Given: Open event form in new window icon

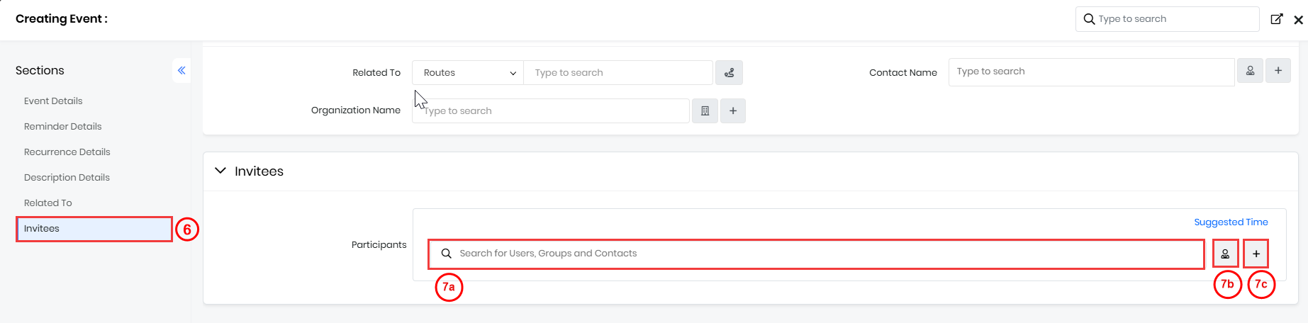Looking at the screenshot, I should coord(1276,19).
